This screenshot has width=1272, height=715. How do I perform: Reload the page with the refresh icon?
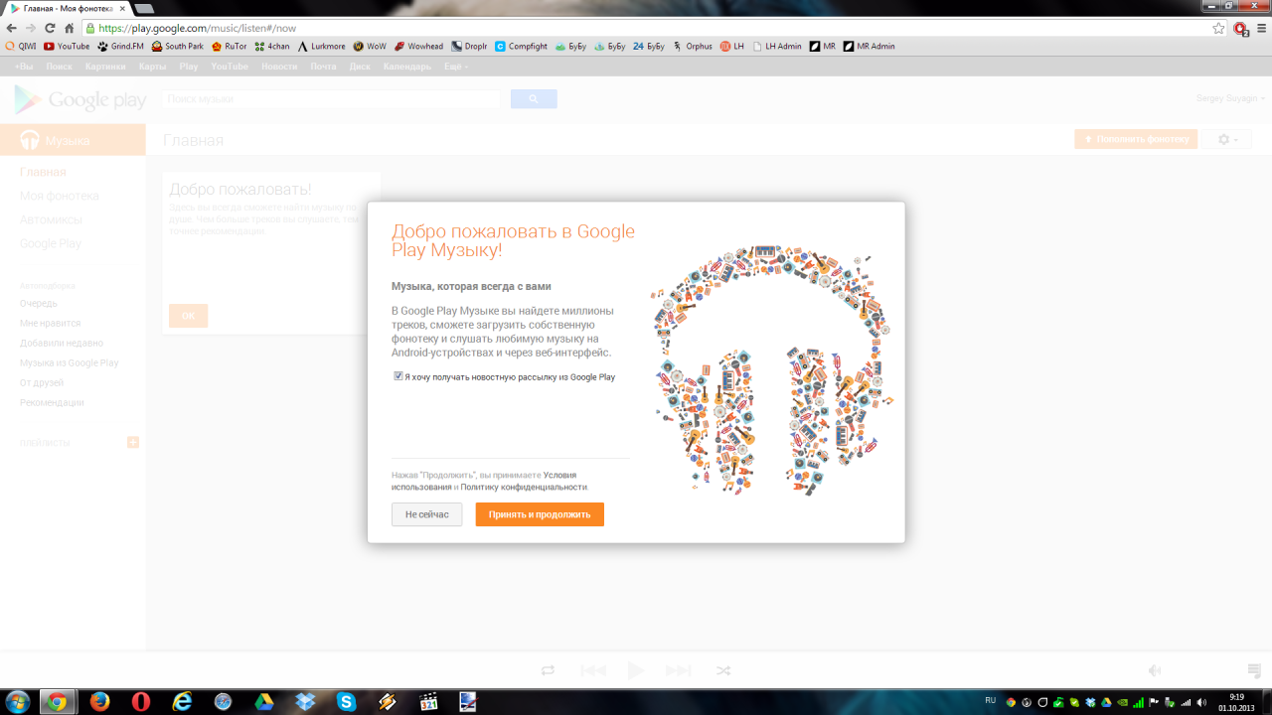50,29
